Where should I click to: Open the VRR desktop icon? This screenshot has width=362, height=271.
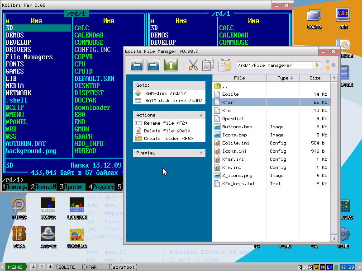(x=343, y=19)
